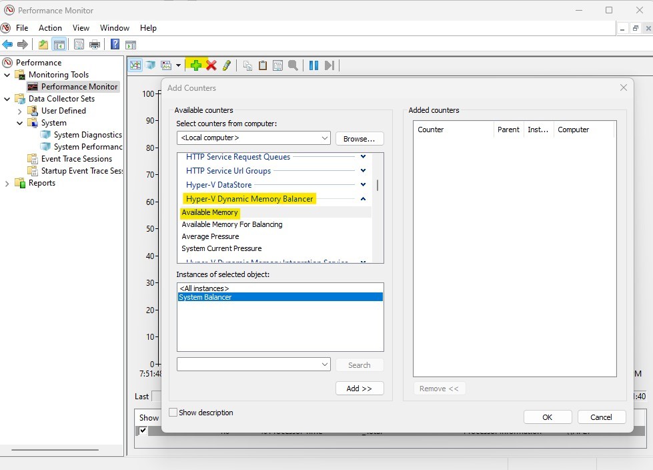Click the green Add counters plus icon
The height and width of the screenshot is (470, 653).
coord(195,65)
